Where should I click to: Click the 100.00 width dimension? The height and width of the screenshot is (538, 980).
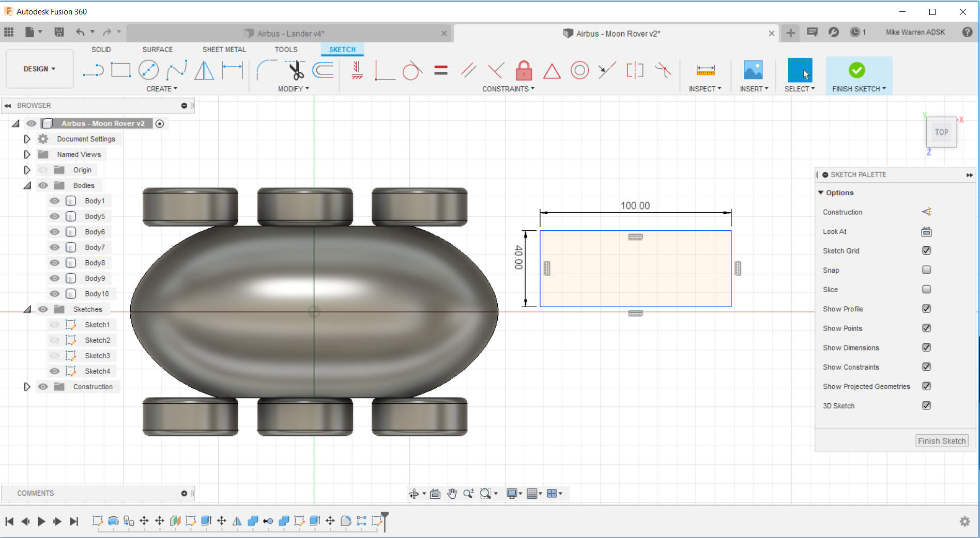(635, 205)
